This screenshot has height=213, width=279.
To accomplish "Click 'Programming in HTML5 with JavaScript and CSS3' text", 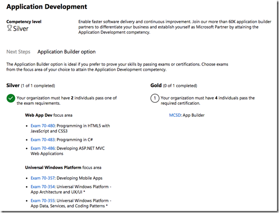I will [x=71, y=128].
